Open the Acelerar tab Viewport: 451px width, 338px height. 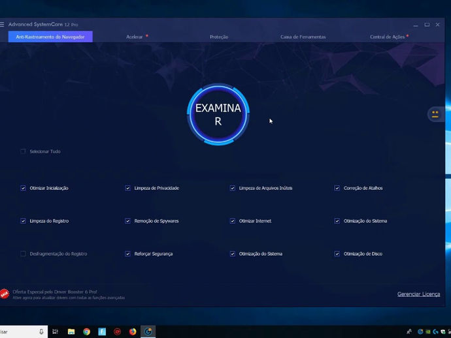[135, 37]
